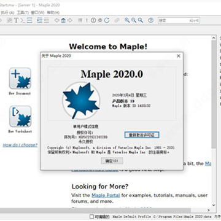Execute entire worksheet with triple exclamation icon
The height and width of the screenshot is (221, 221).
(x=80, y=20)
